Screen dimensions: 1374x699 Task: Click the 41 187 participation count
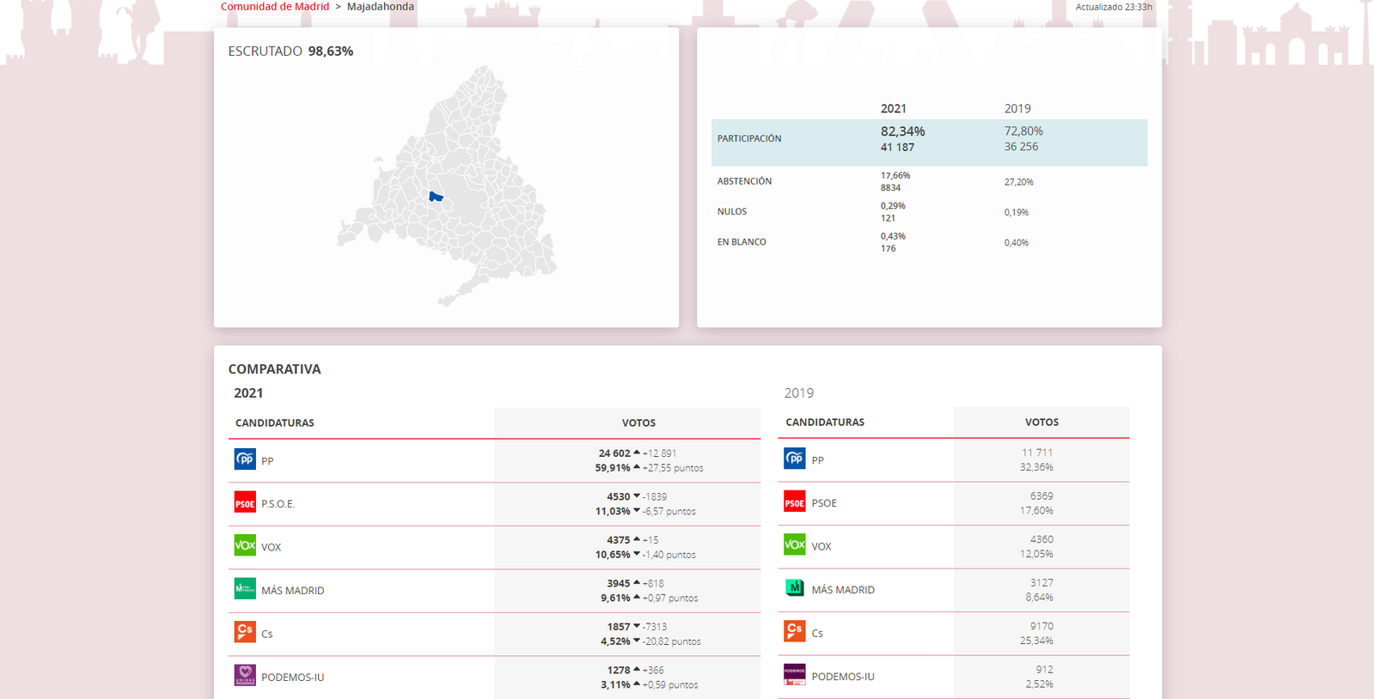[x=897, y=148]
